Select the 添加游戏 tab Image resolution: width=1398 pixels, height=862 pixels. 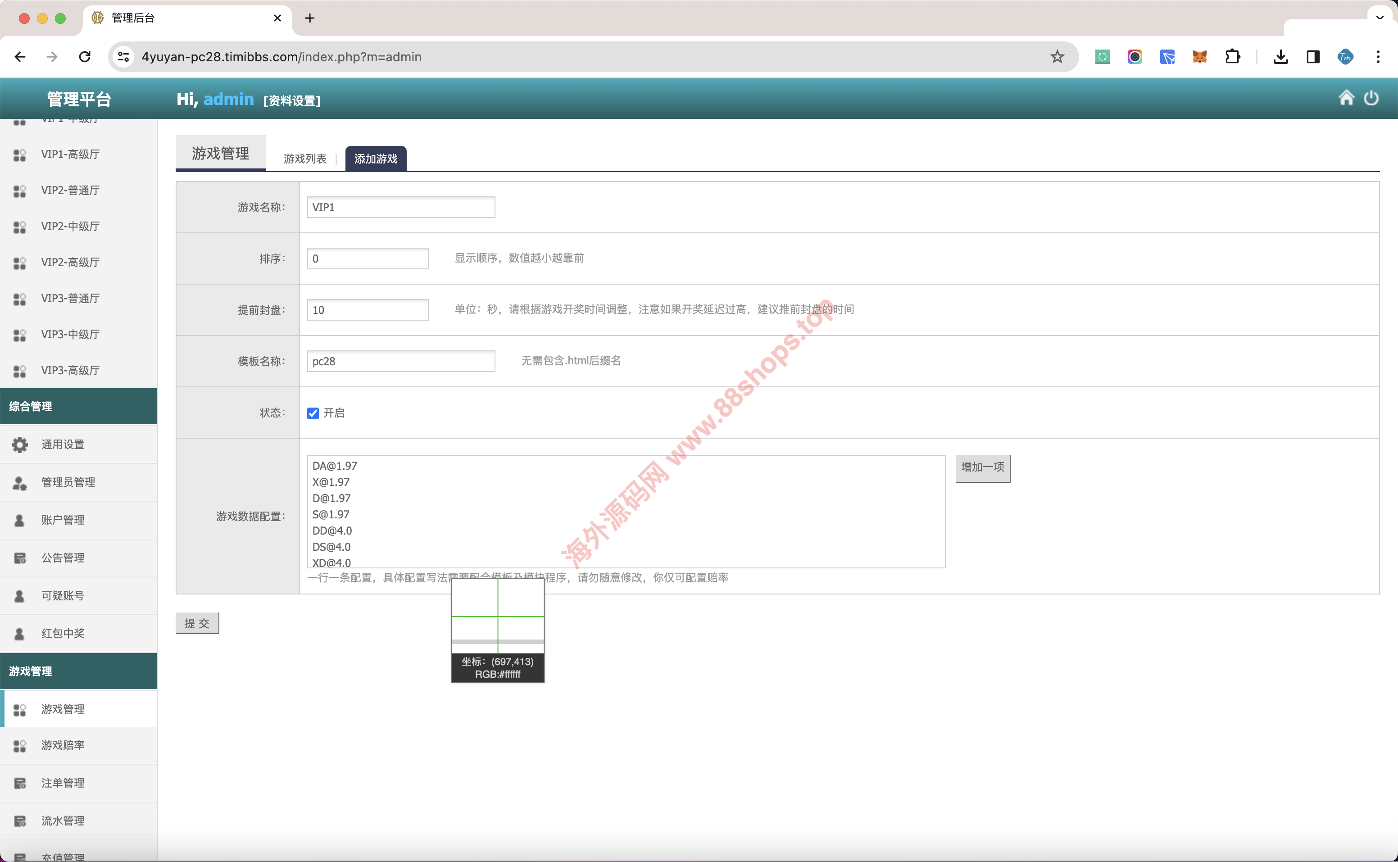point(376,159)
